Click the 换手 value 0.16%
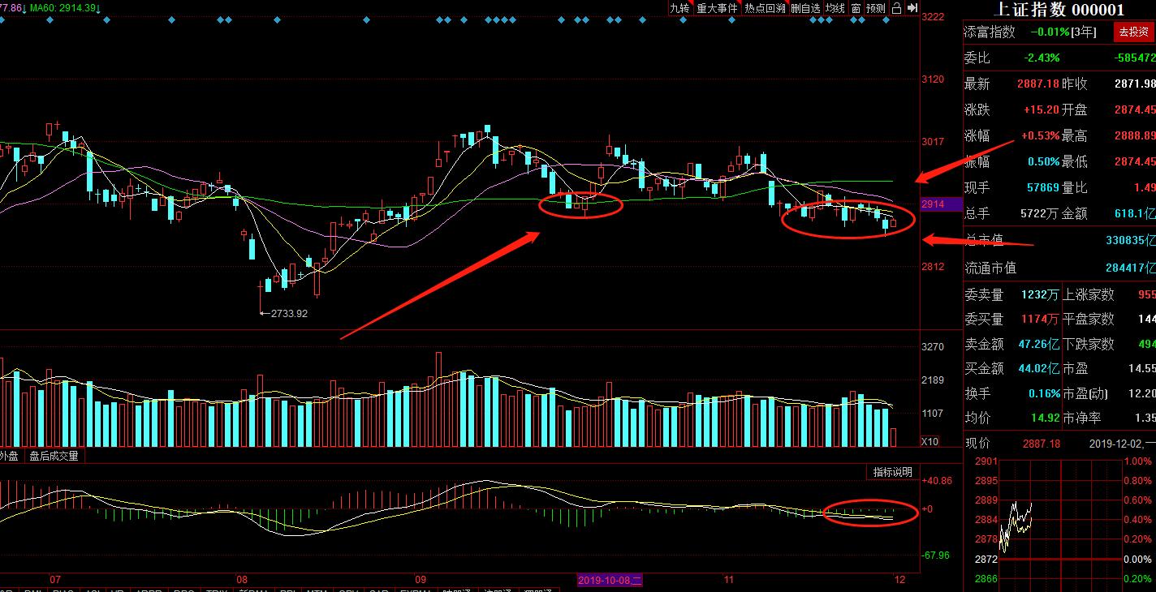The height and width of the screenshot is (592, 1156). pos(1044,393)
